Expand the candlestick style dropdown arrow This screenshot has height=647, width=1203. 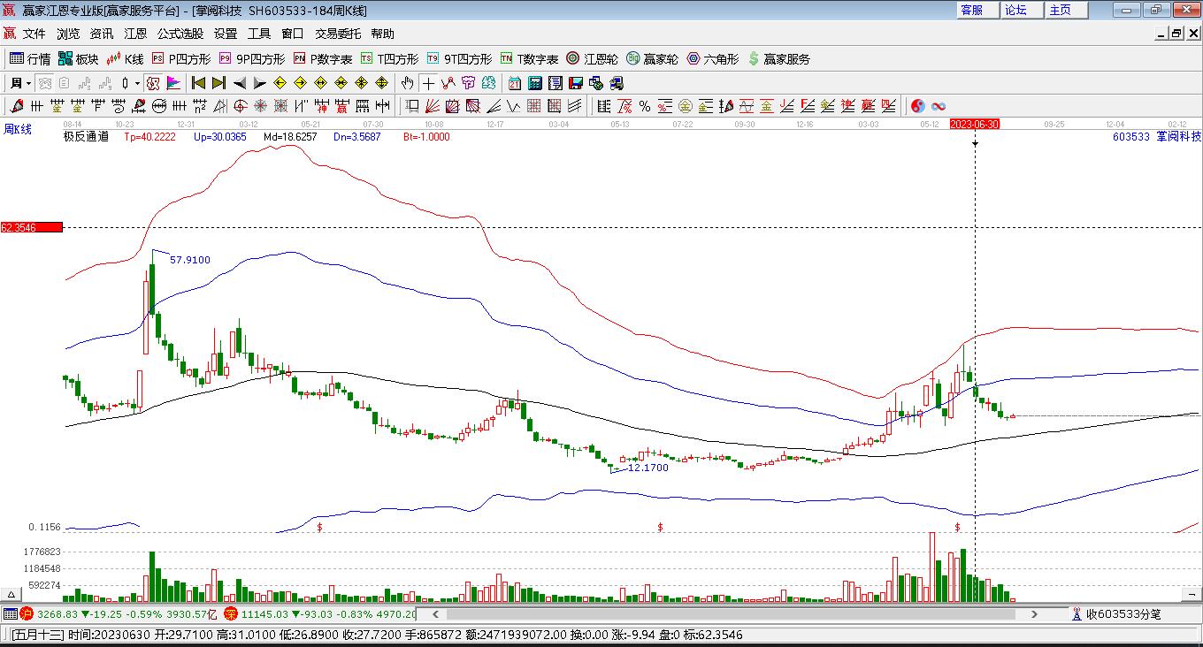[x=137, y=83]
